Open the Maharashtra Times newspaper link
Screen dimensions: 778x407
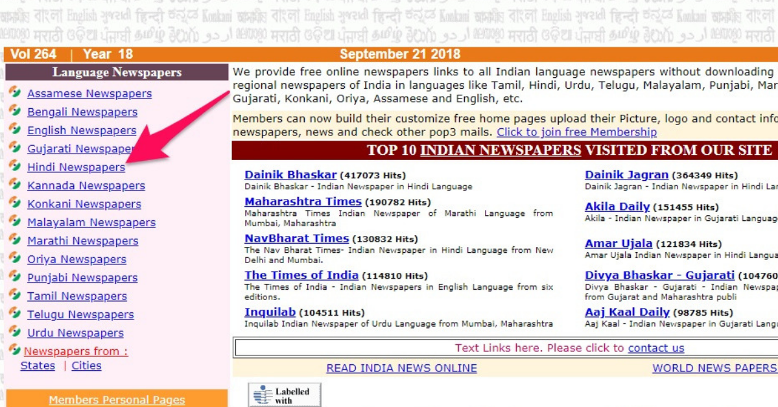coord(303,202)
